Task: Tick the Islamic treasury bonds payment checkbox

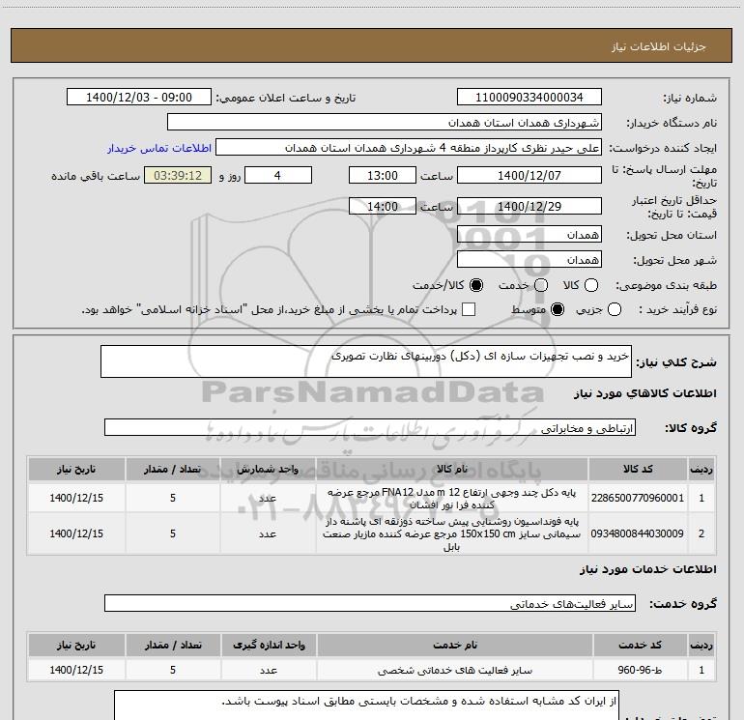Action: (x=469, y=309)
